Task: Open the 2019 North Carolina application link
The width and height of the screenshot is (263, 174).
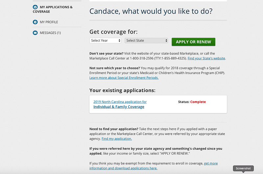Action: [120, 102]
